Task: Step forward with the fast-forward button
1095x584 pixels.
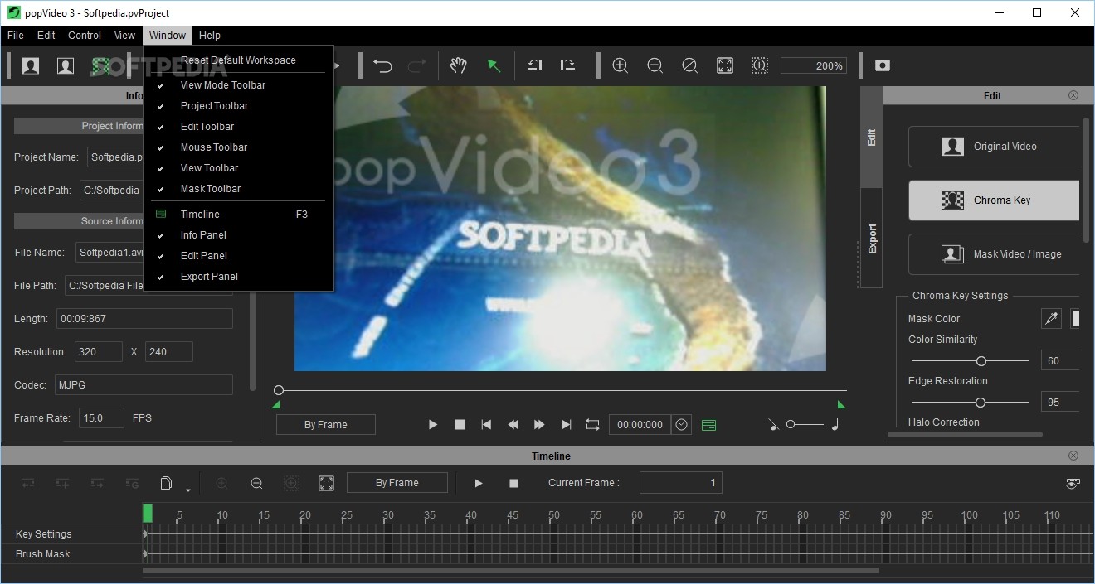Action: pyautogui.click(x=539, y=424)
